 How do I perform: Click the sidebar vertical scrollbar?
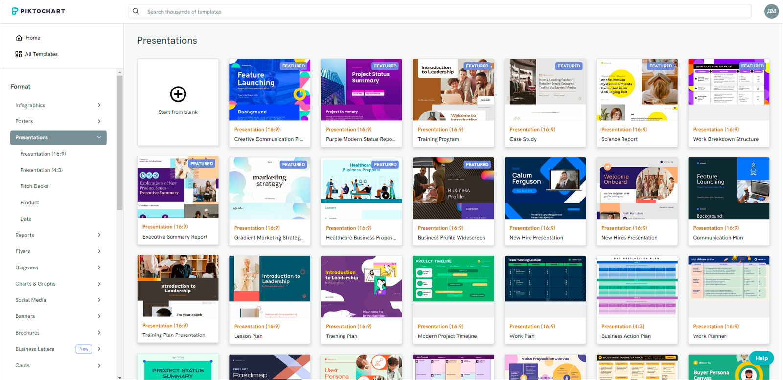(120, 142)
